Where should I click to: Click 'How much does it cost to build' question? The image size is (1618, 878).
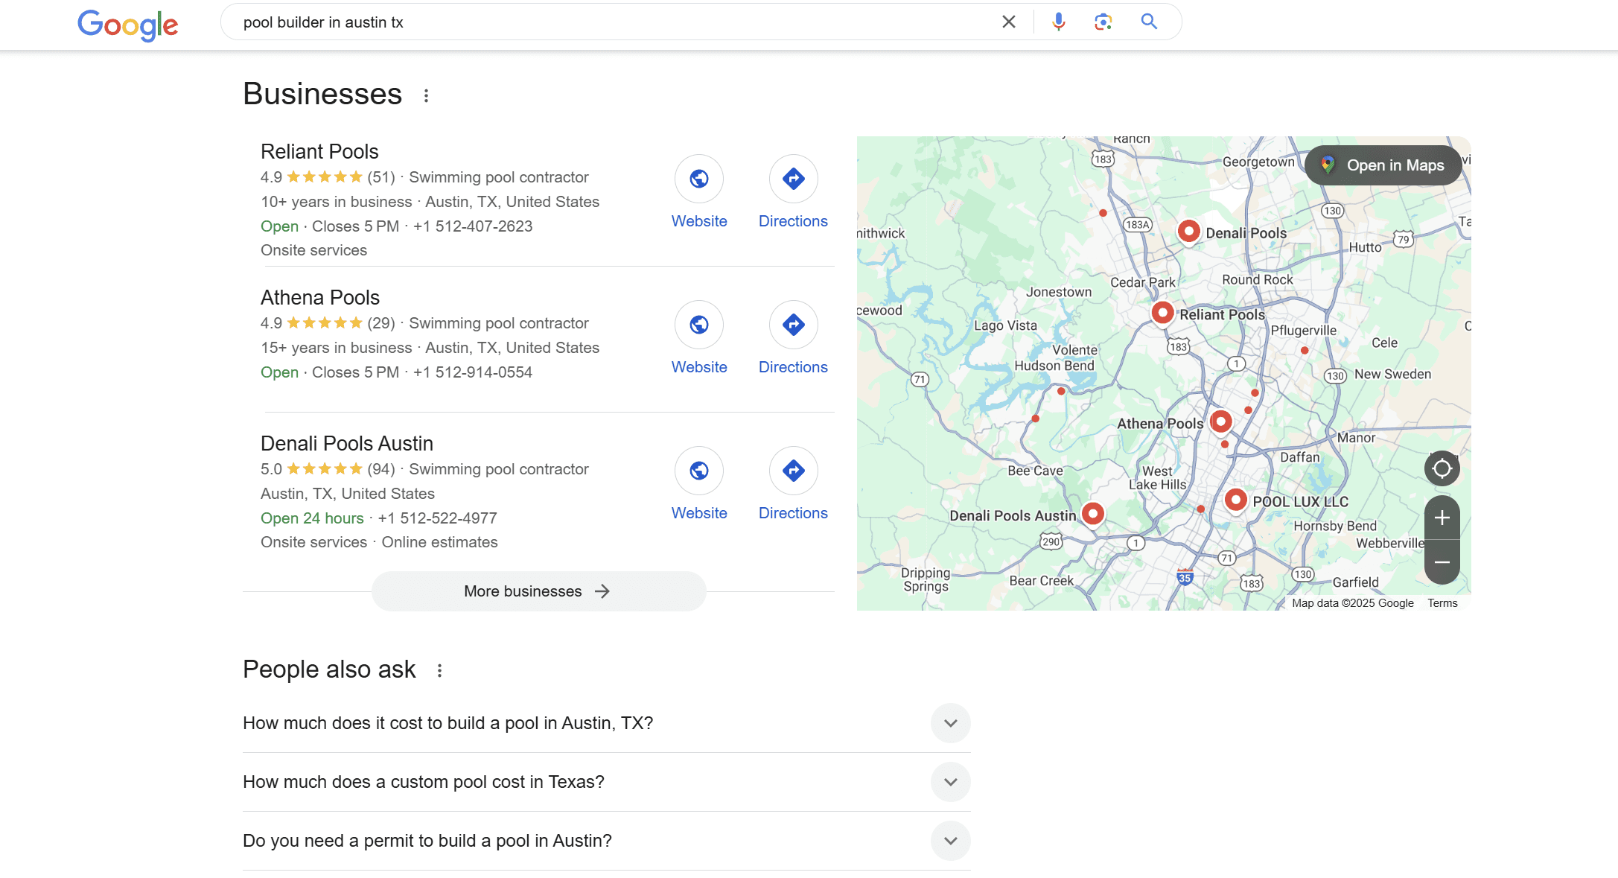coord(448,723)
